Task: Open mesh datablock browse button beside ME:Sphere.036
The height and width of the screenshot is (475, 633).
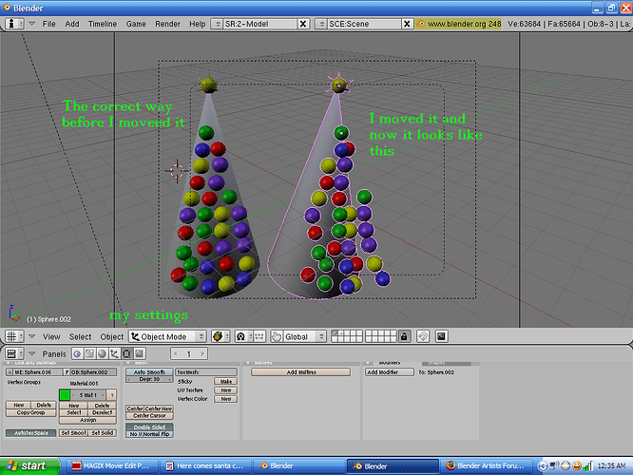Action: point(10,372)
